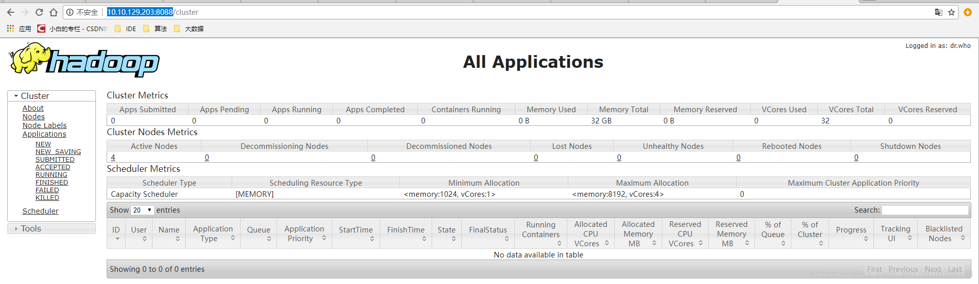Open the Scheduler link
Viewport: 979px width, 284px height.
click(40, 211)
